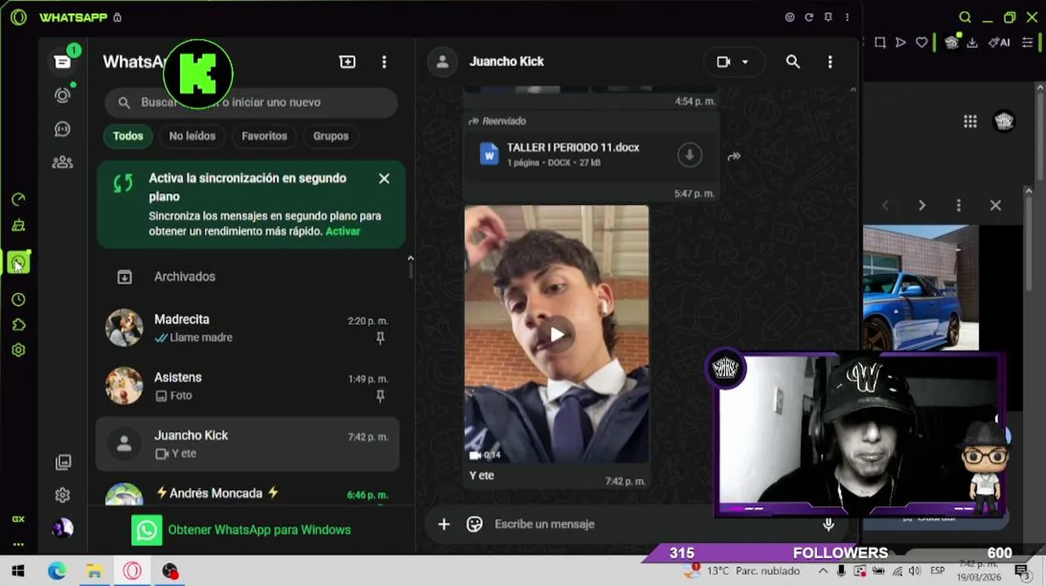This screenshot has width=1046, height=586.
Task: Open the Opera GX speedometer GX Control icon
Action: click(18, 199)
